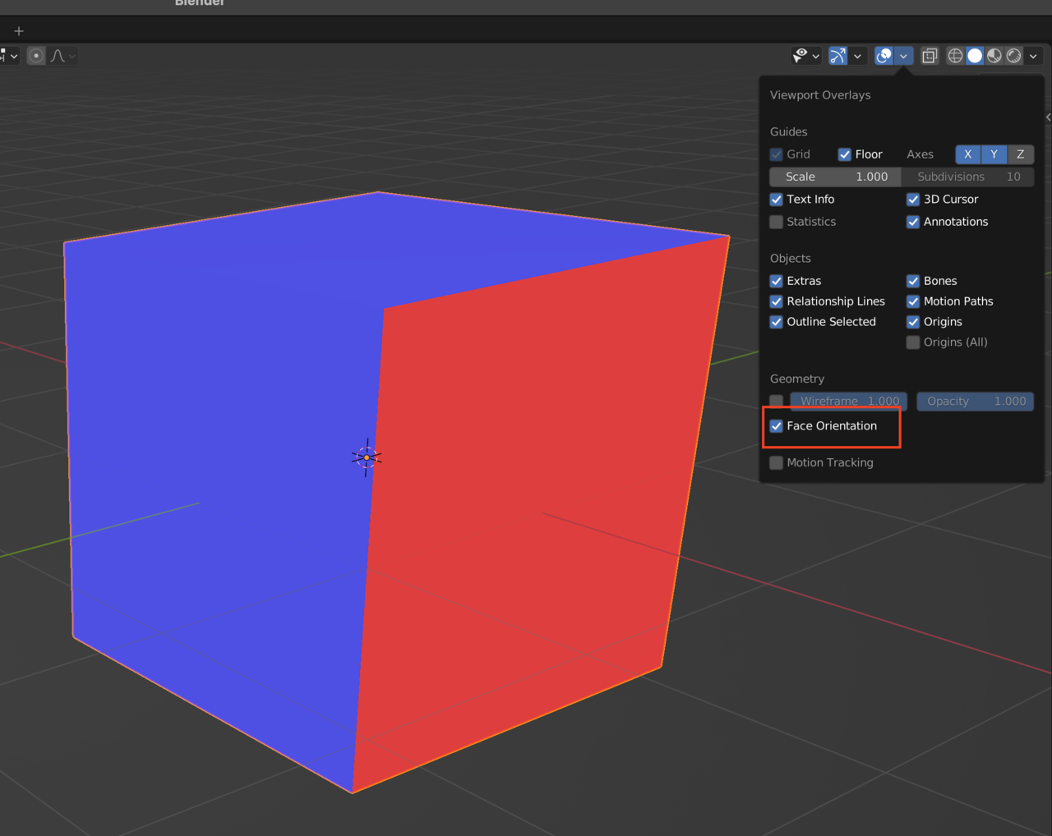The height and width of the screenshot is (836, 1052).
Task: Select Solid viewport shading mode
Action: (x=975, y=56)
